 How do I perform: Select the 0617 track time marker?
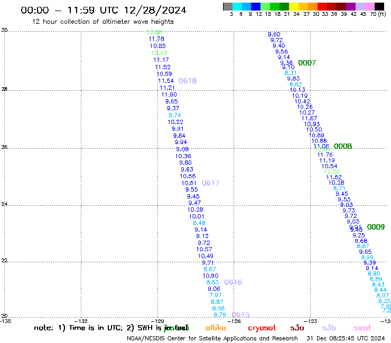210,183
